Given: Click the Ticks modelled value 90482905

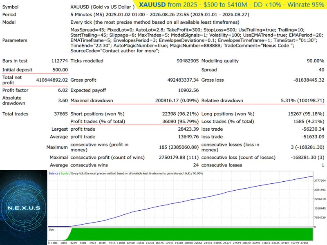Looking at the screenshot, I should tap(188, 61).
